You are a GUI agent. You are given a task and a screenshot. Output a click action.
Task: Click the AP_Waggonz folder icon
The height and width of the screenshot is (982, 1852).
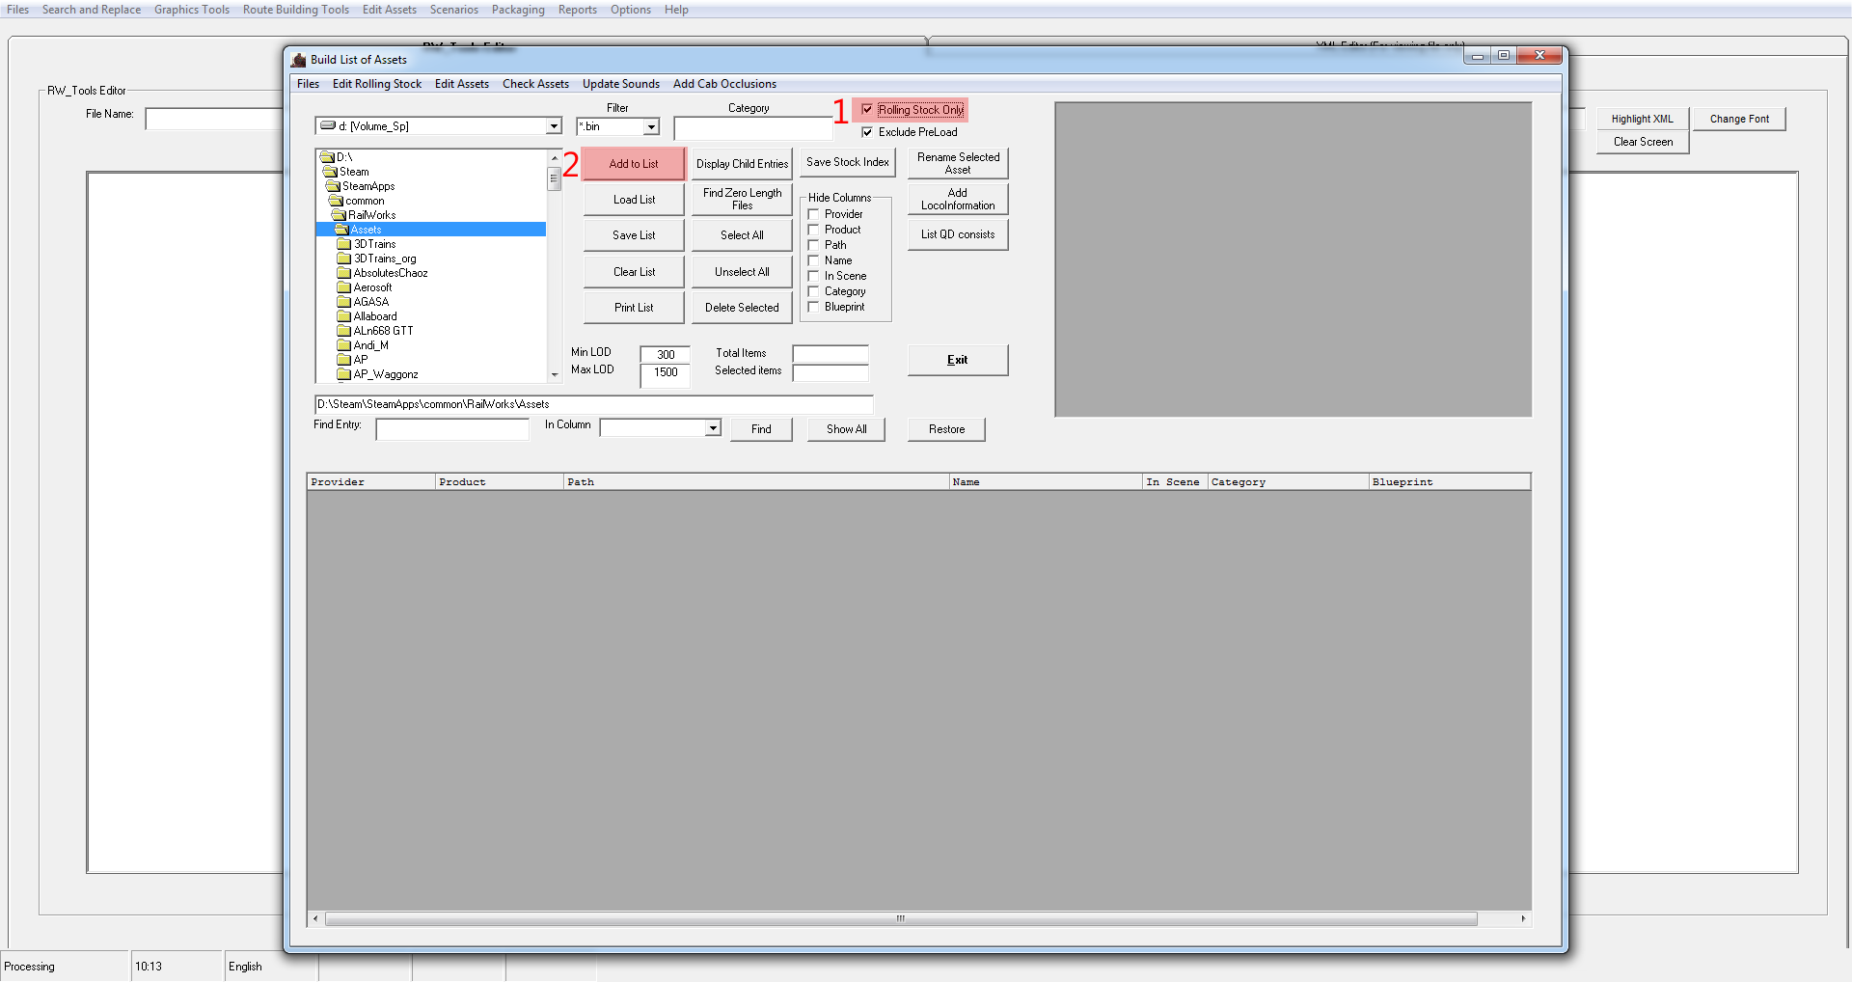[x=344, y=374]
